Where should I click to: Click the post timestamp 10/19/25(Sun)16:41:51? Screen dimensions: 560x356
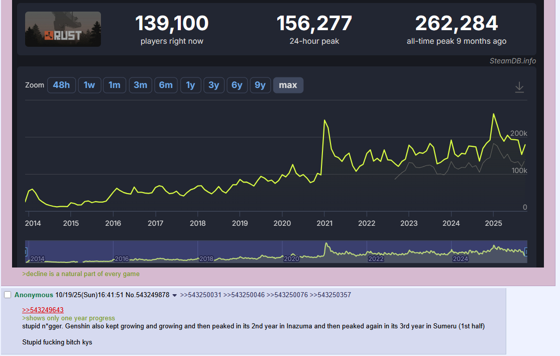(x=89, y=295)
